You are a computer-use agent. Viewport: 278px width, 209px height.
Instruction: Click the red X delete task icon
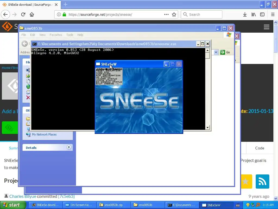pyautogui.click(x=28, y=97)
